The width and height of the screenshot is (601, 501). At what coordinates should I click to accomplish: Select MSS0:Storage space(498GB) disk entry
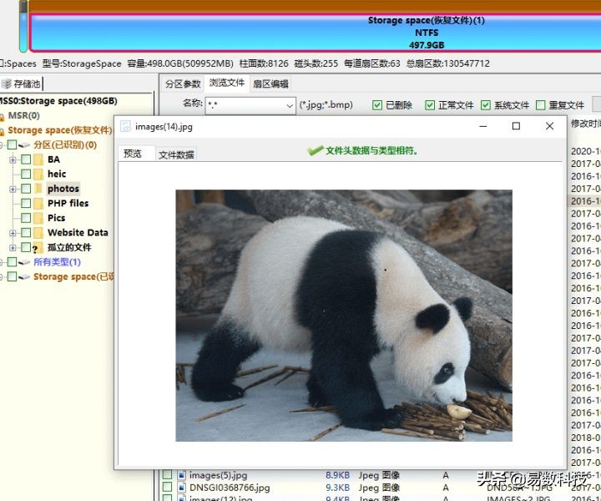58,101
